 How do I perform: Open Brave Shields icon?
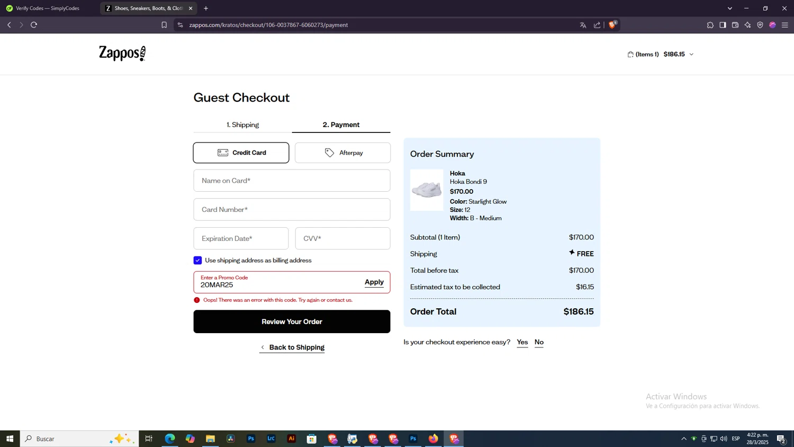click(x=612, y=24)
